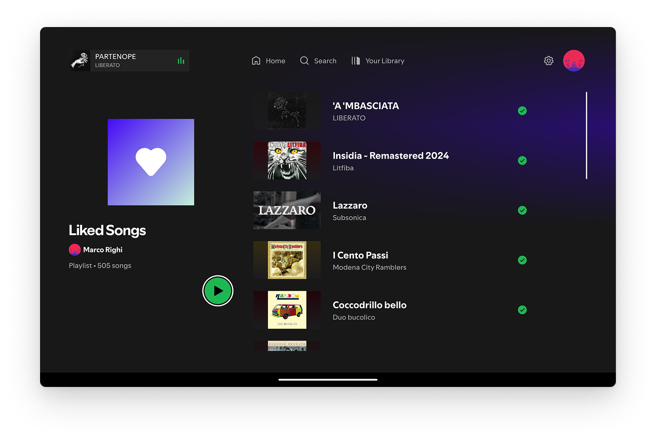Toggle the liked checkmark for 'A 'MBASCIATA
The width and height of the screenshot is (656, 440).
pos(522,111)
